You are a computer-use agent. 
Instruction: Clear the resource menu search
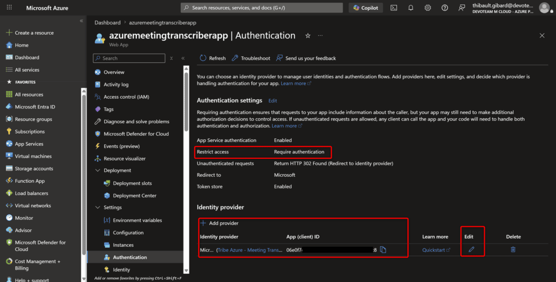pos(171,58)
